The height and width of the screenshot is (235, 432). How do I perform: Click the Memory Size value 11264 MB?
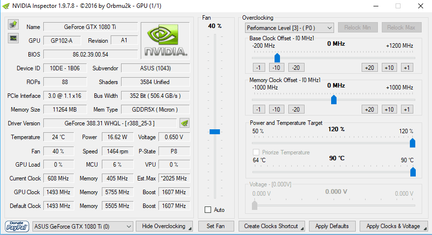[x=65, y=109]
